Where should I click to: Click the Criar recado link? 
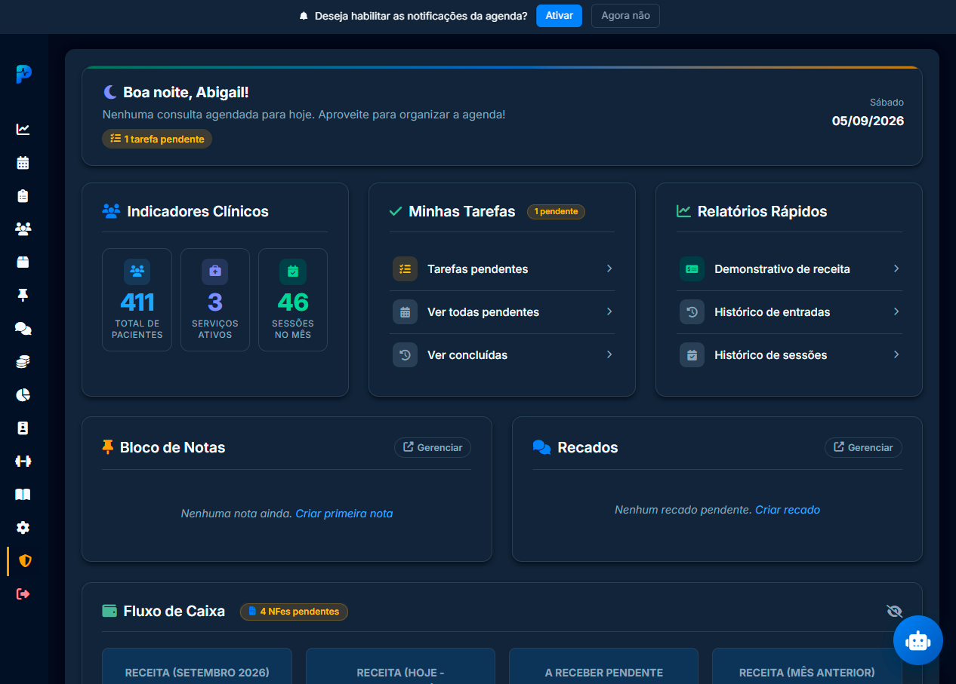pyautogui.click(x=788, y=510)
